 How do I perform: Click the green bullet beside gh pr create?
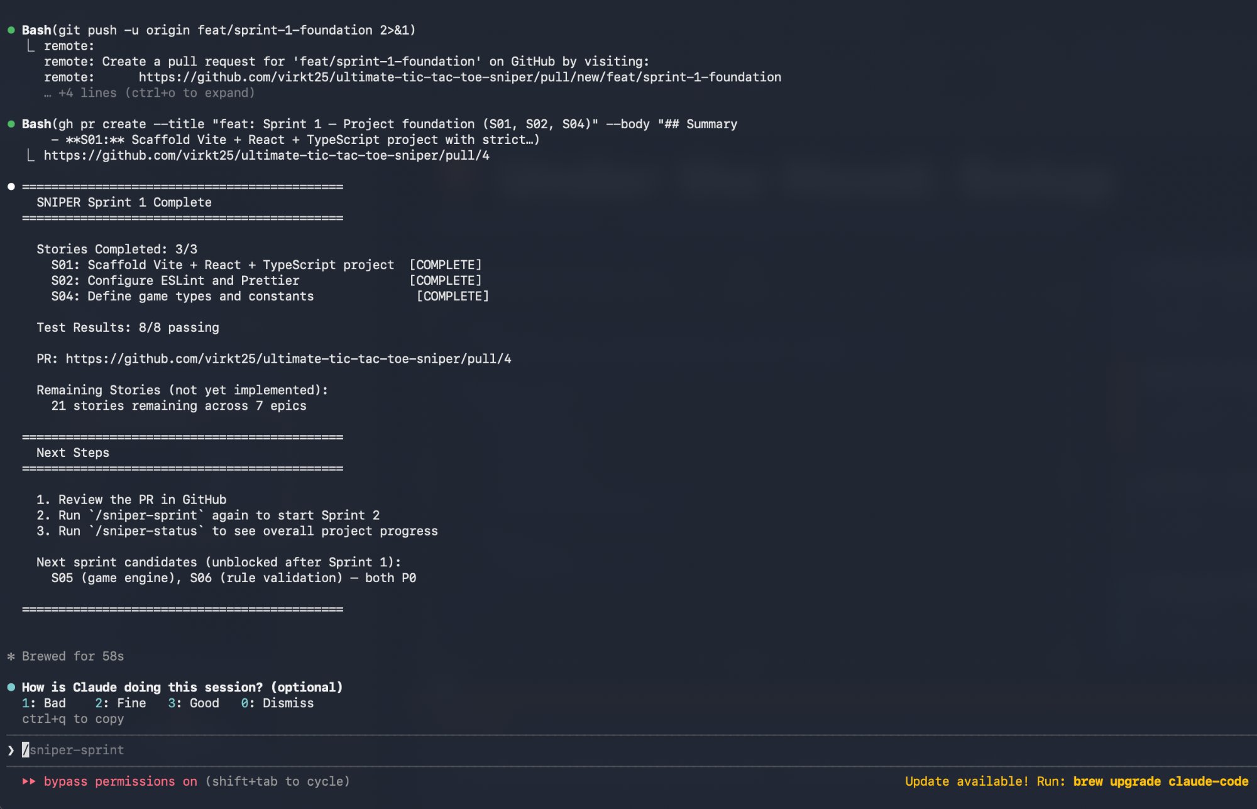[x=11, y=124]
